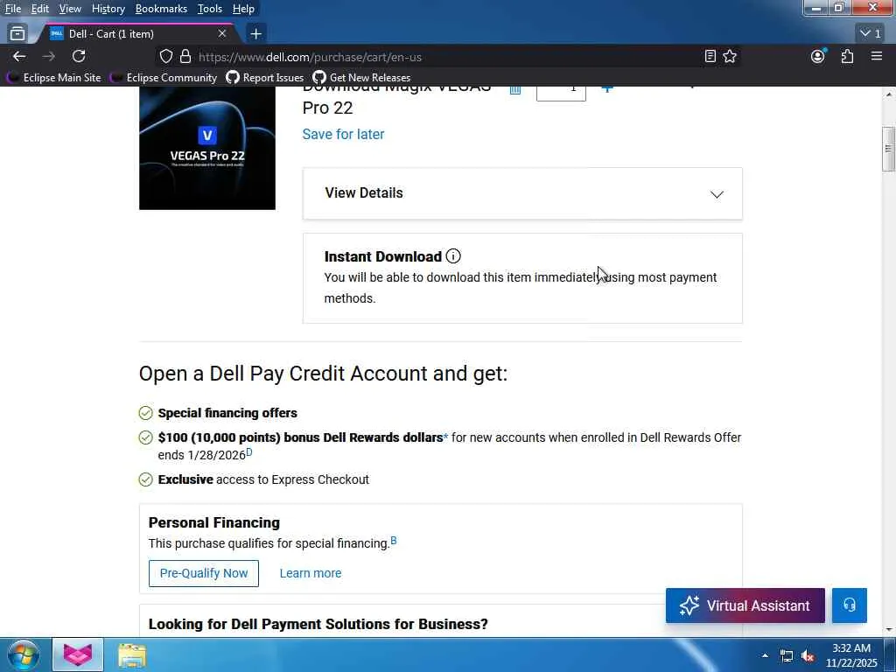Viewport: 896px width, 672px height.
Task: Click the quantity input field
Action: pos(561,94)
